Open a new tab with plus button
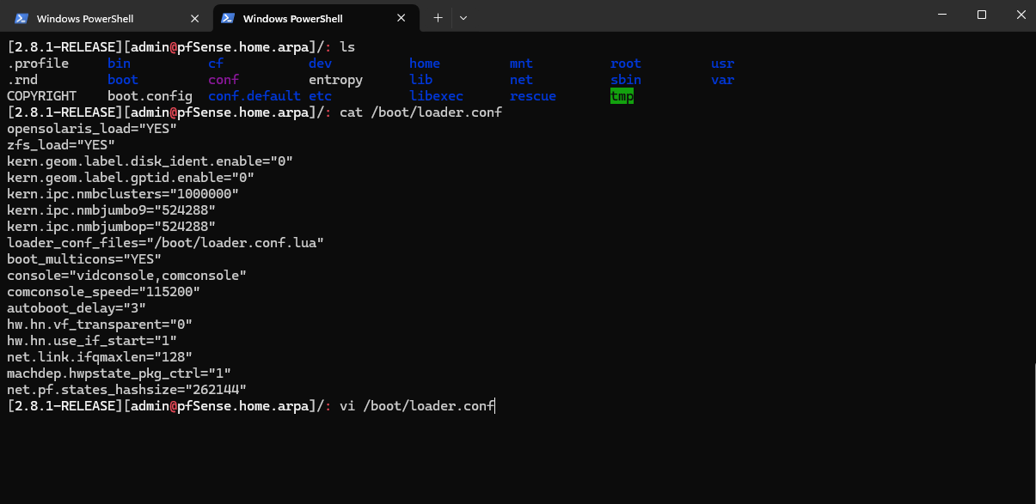The width and height of the screenshot is (1036, 504). point(438,18)
